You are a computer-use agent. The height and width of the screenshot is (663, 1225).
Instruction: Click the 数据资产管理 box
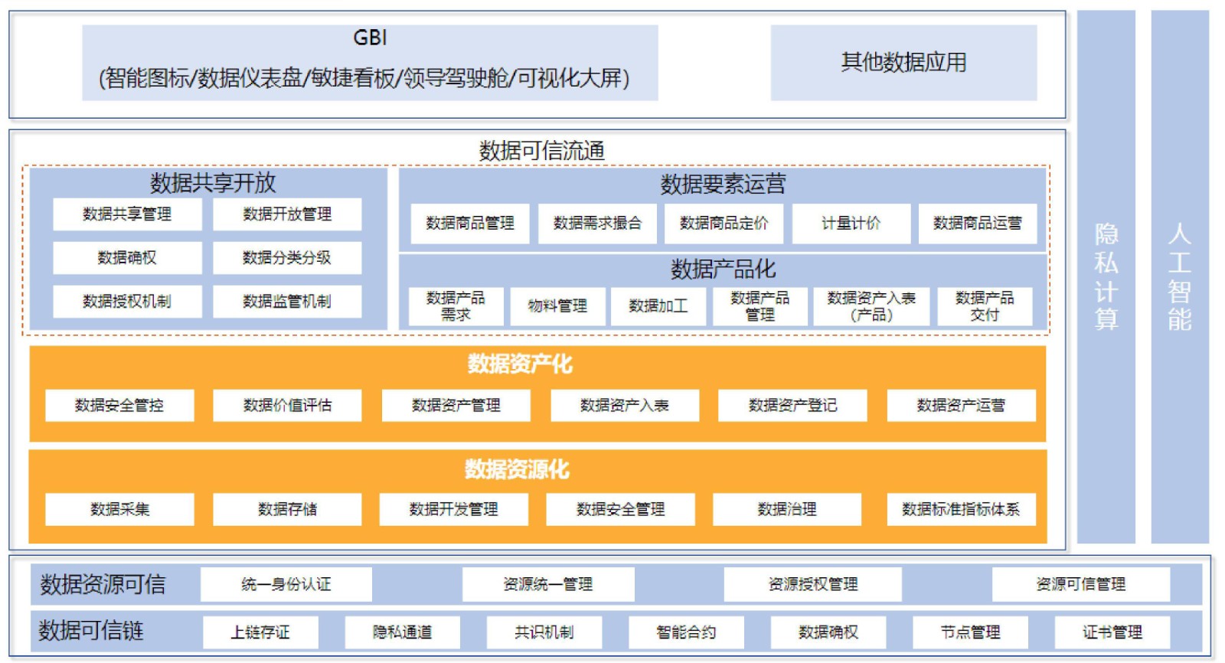tap(456, 406)
